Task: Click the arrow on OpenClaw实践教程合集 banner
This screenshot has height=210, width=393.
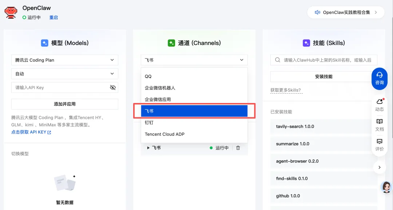Action: pos(376,12)
